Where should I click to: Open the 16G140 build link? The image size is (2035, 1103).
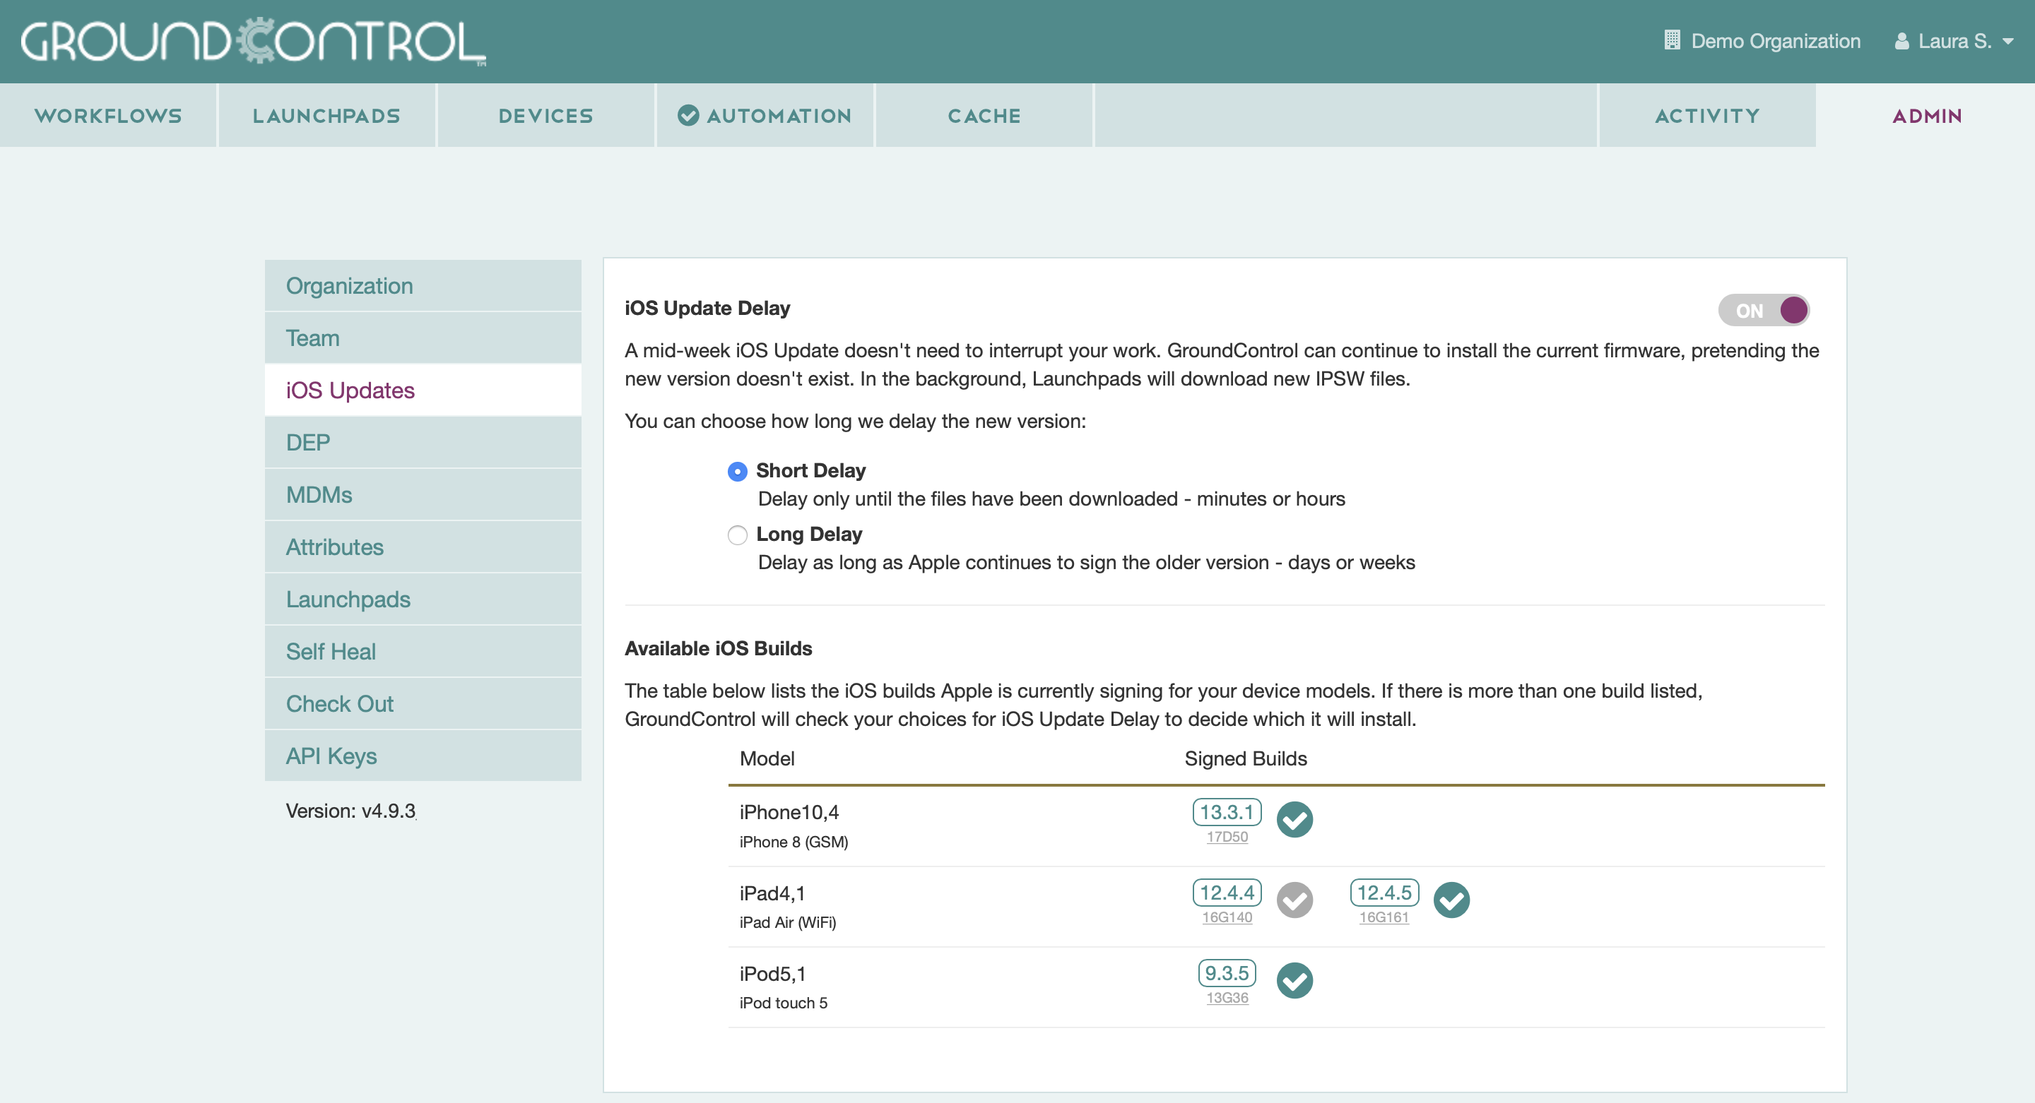1227,917
